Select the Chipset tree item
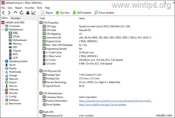 click(x=17, y=51)
